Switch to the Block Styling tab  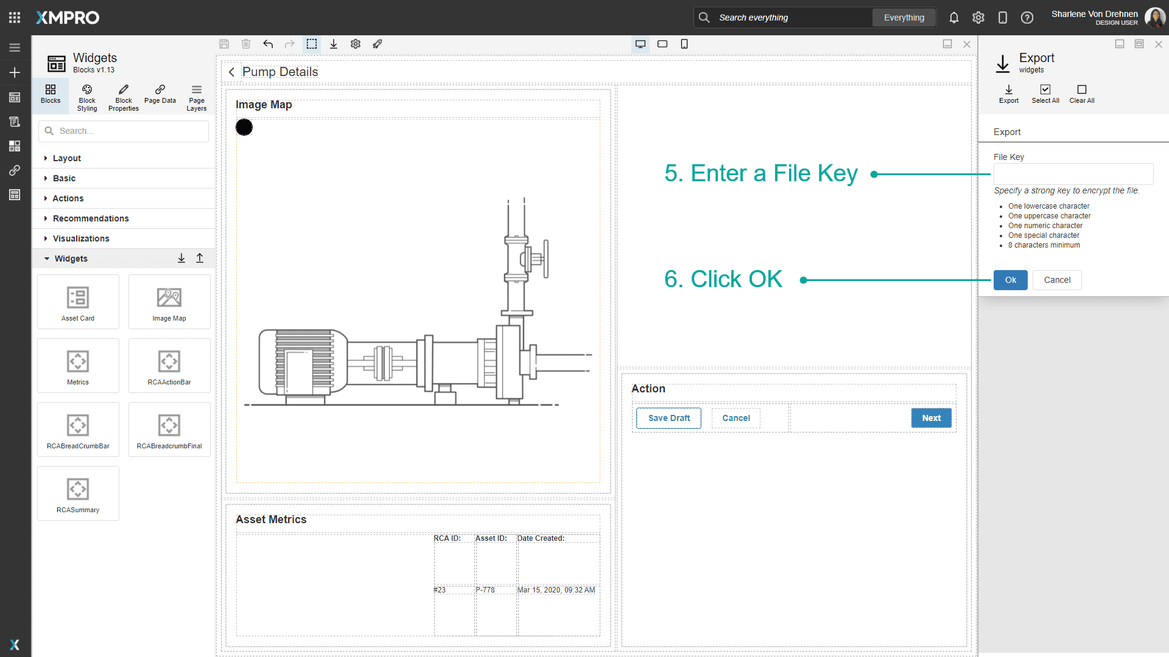(86, 97)
